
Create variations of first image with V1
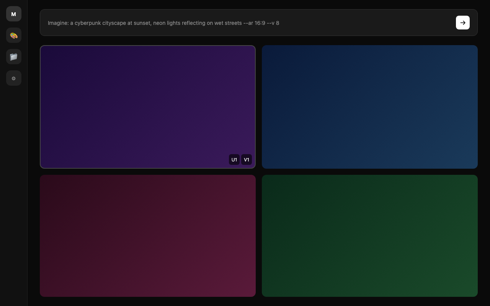[247, 160]
